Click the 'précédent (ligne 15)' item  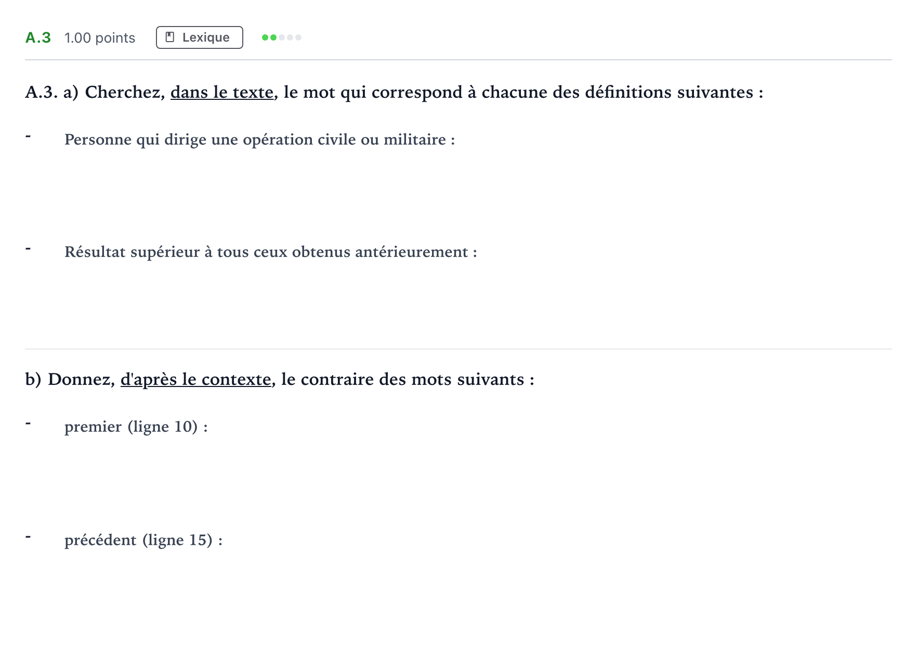[x=143, y=540]
